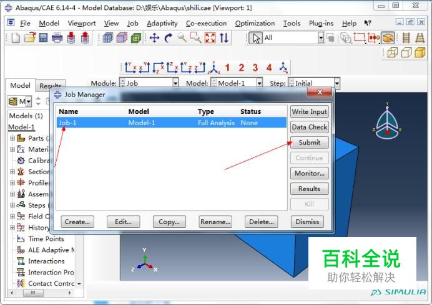Click the New Model Database icon
432x305 pixels.
coord(15,38)
